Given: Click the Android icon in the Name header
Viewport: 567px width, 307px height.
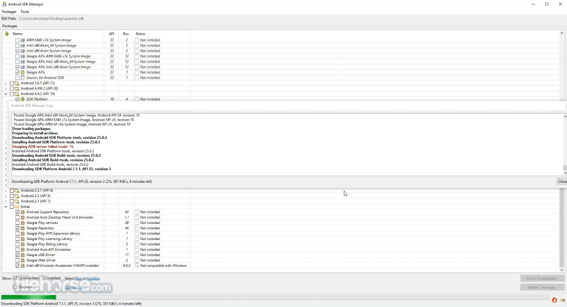Looking at the screenshot, I should [7, 34].
